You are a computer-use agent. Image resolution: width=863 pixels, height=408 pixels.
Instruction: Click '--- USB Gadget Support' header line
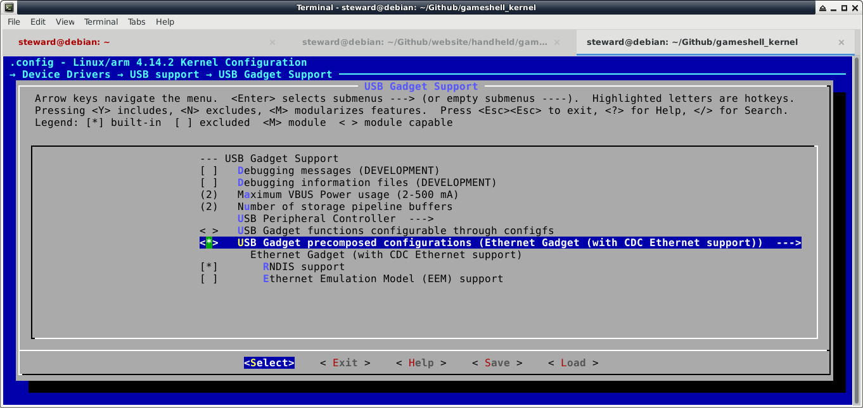(269, 159)
